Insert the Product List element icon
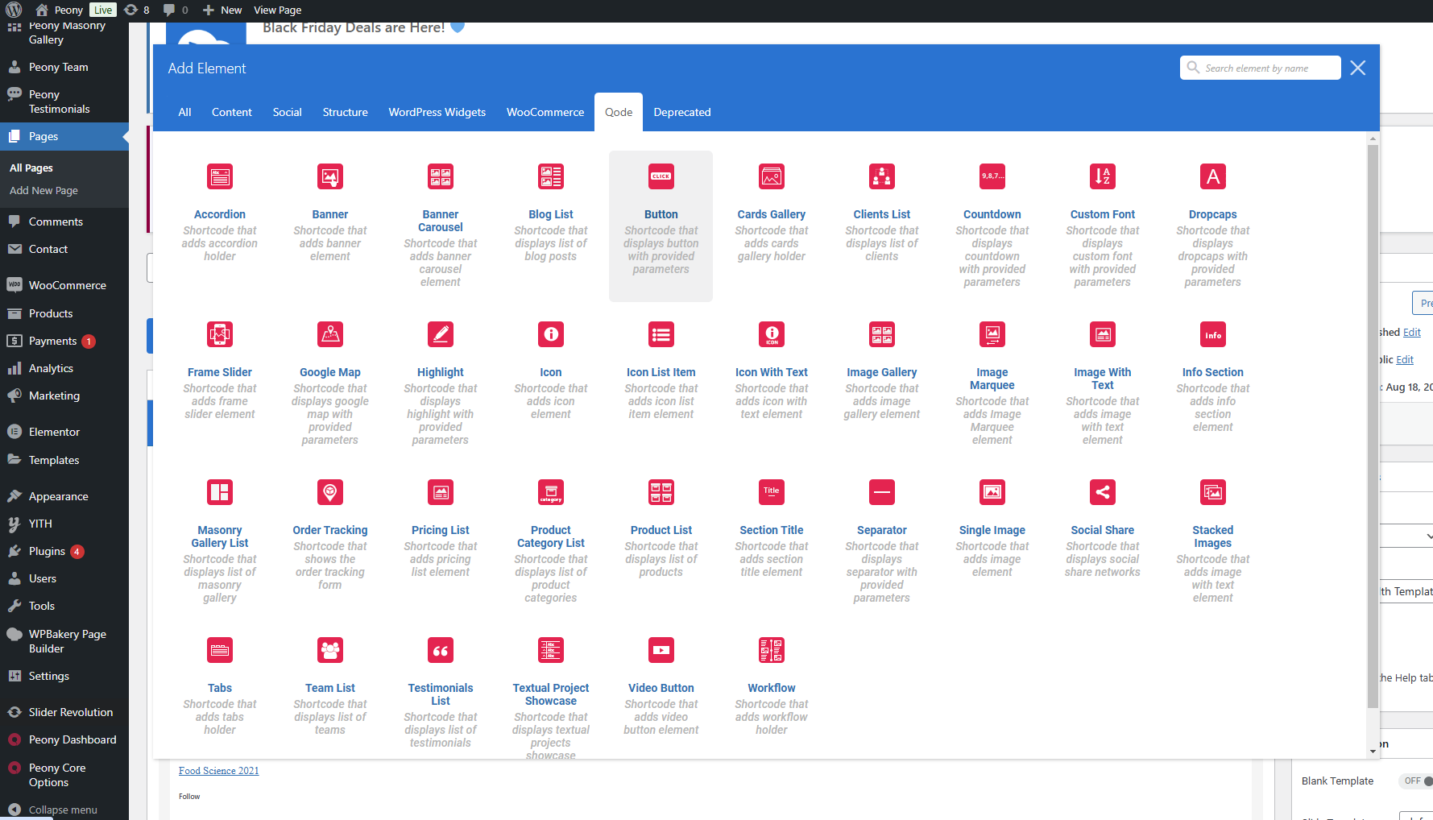The width and height of the screenshot is (1433, 820). (661, 492)
